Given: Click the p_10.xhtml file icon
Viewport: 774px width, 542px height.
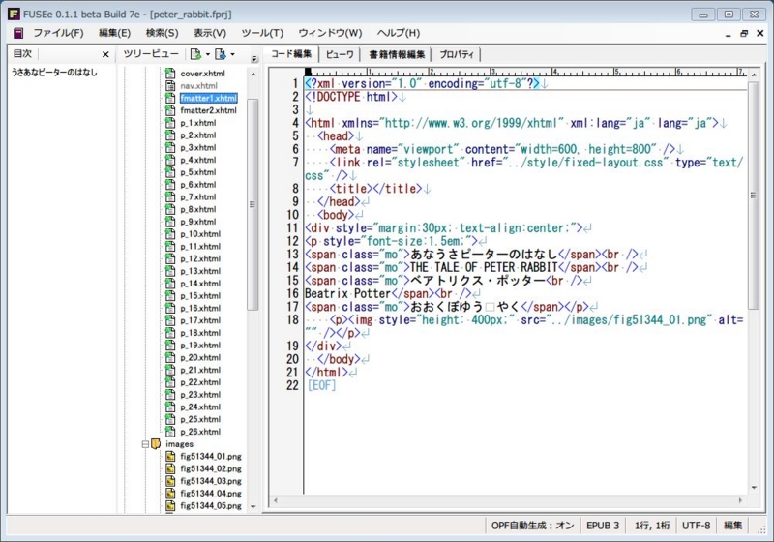Looking at the screenshot, I should 170,233.
